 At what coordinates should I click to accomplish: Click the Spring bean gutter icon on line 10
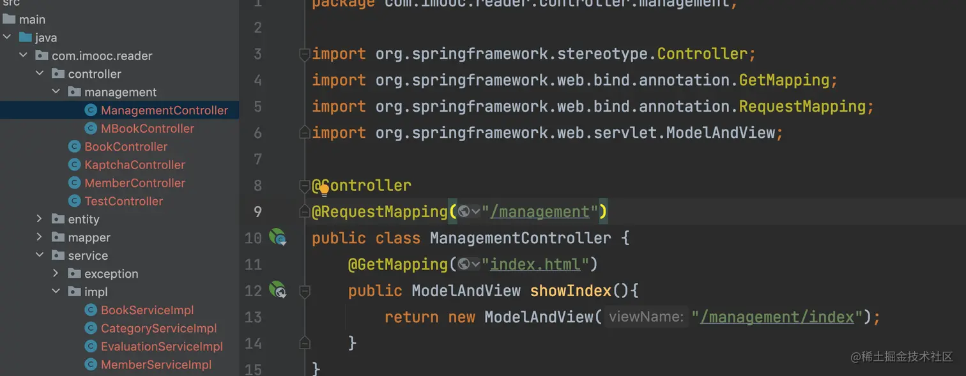tap(278, 237)
